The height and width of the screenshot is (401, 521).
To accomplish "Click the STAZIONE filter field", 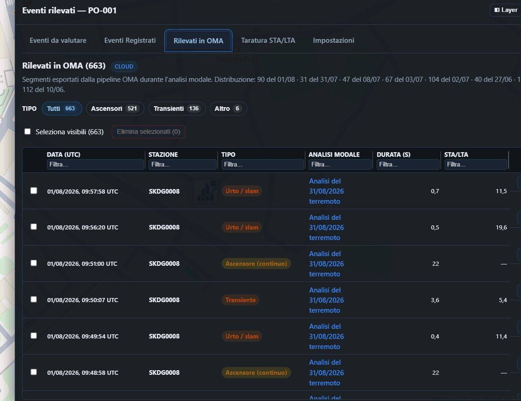I will coord(183,165).
